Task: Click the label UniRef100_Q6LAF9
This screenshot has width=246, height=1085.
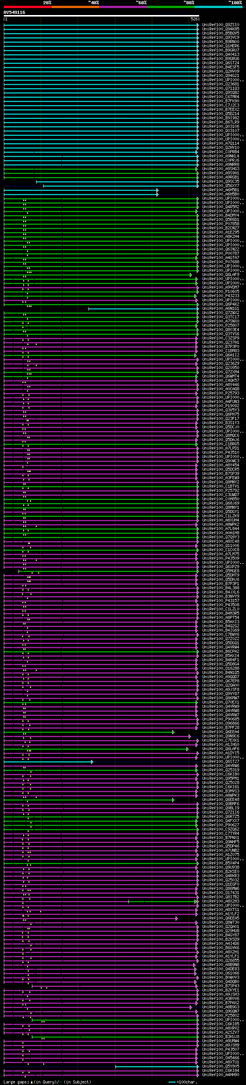Action: (x=220, y=275)
